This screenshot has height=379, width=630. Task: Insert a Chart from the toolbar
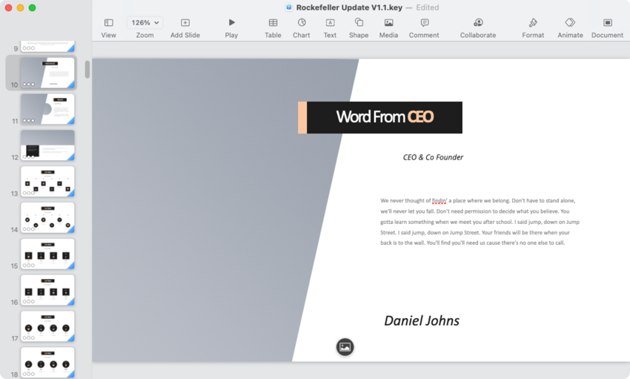tap(302, 22)
